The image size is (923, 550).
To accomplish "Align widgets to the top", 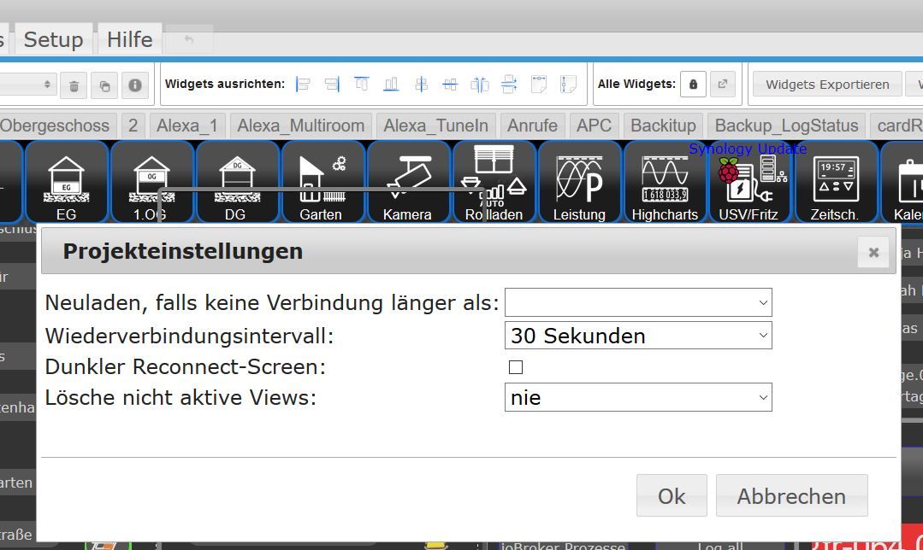I will tap(362, 85).
